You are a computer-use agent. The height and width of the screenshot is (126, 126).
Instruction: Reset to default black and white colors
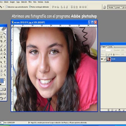pyautogui.click(x=1, y=85)
